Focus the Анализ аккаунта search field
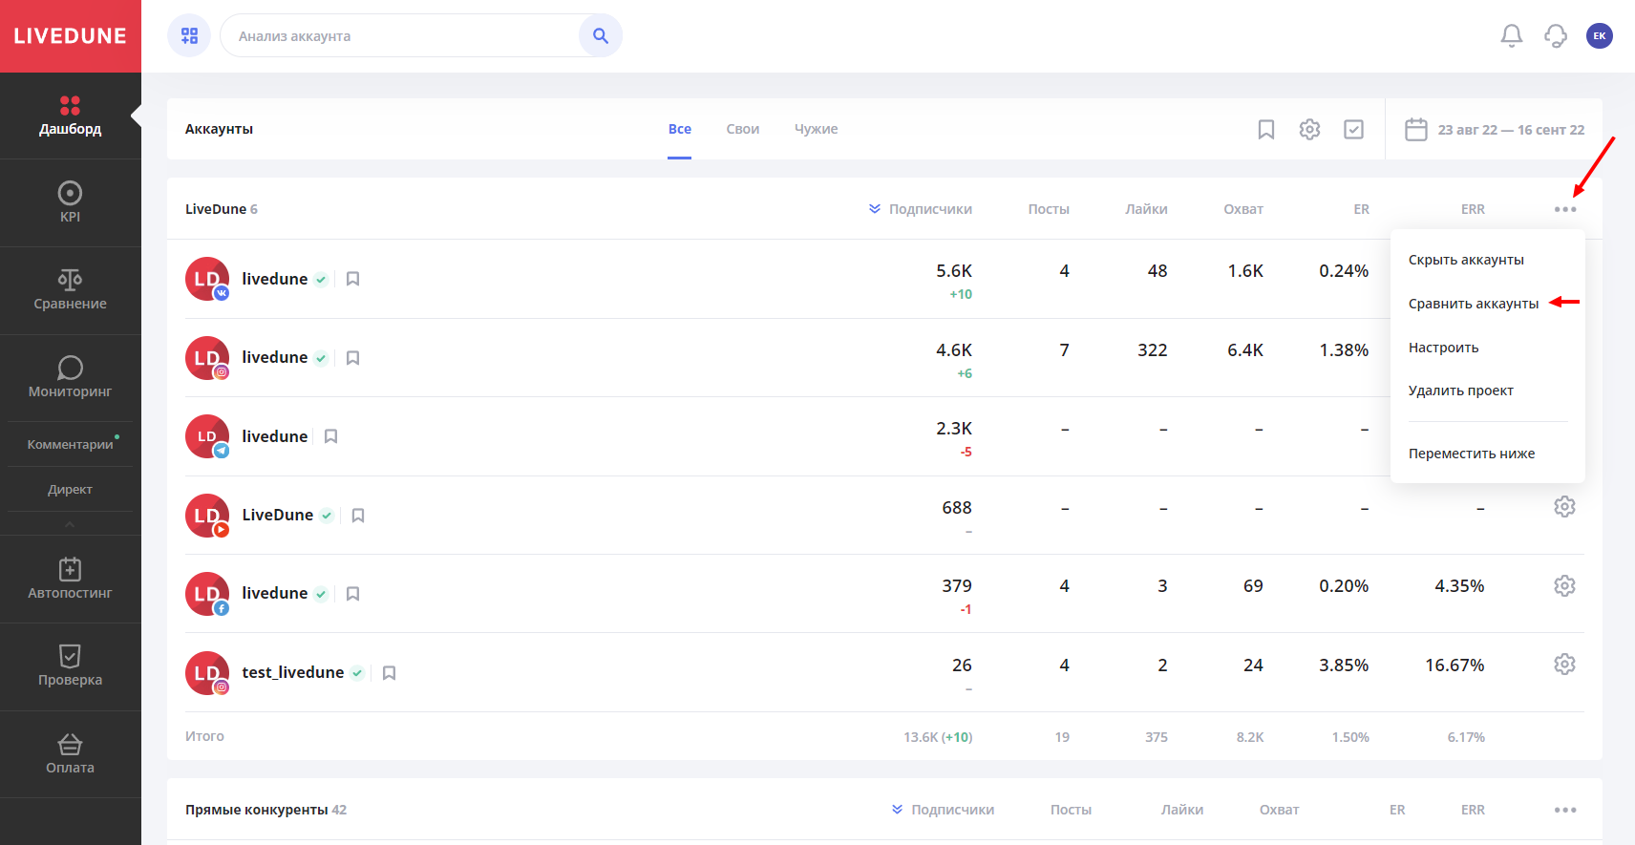 tap(399, 35)
